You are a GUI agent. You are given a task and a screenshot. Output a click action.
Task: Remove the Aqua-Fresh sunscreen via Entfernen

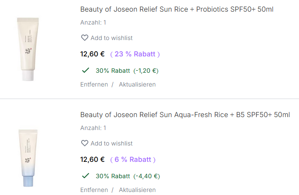tap(94, 190)
